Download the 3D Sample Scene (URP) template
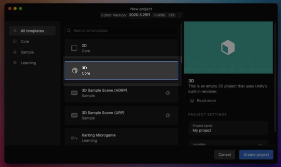The image size is (281, 167). 167,115
